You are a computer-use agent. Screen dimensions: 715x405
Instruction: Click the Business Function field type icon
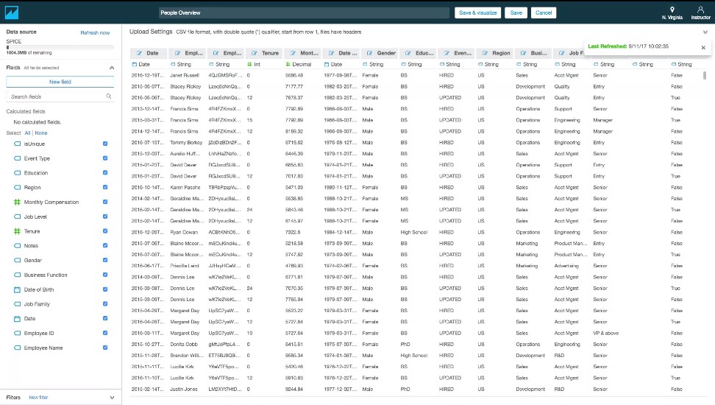point(18,275)
